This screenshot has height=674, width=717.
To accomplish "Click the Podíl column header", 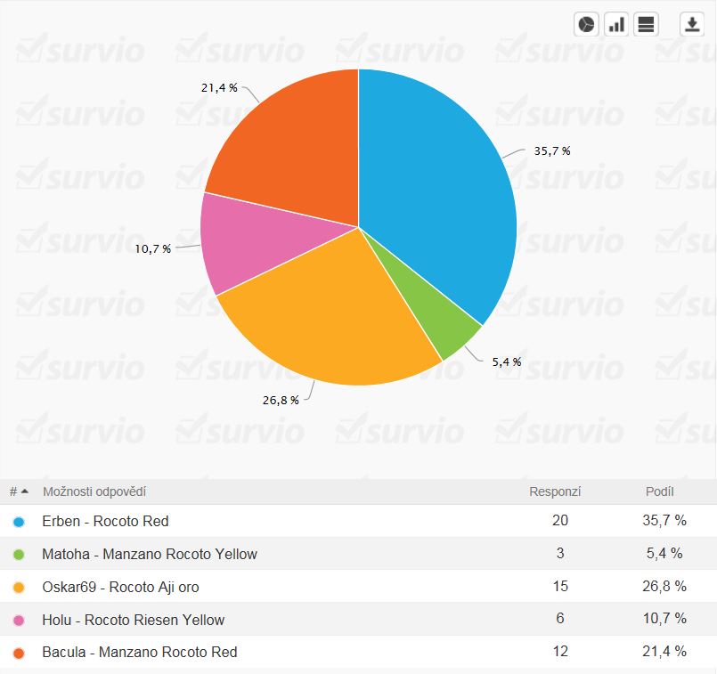I will (x=659, y=491).
